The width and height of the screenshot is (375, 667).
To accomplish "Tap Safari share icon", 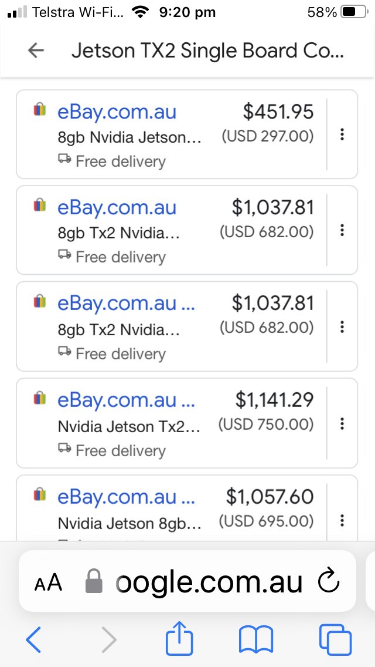I will (x=179, y=639).
